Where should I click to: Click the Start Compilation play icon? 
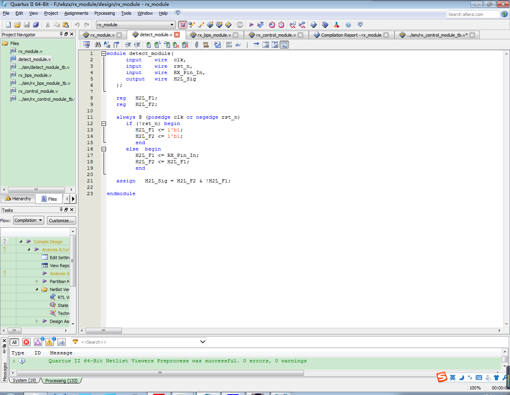(x=251, y=25)
